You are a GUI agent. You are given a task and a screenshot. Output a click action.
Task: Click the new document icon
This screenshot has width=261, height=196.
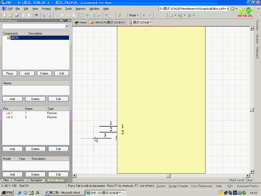[5, 15]
